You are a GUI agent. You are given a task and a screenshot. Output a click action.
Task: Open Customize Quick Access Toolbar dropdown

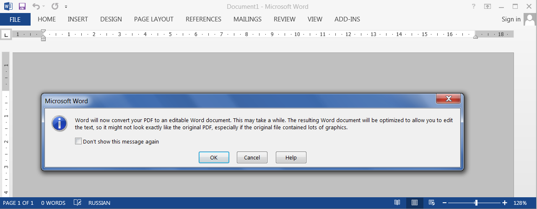[66, 7]
